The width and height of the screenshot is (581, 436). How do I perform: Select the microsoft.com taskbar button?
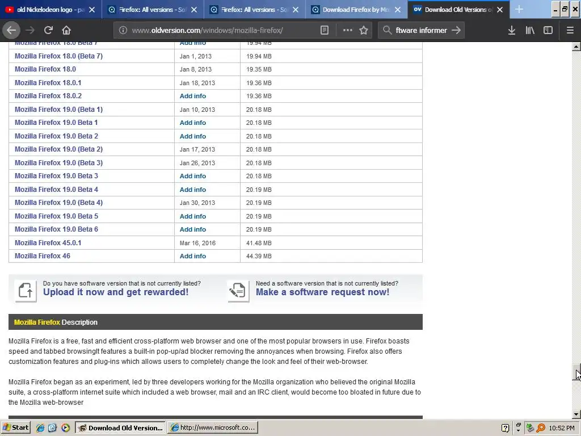tap(212, 428)
